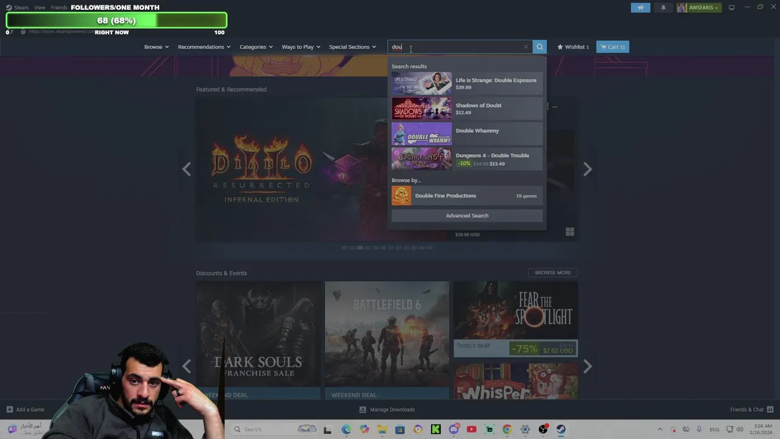Expand the Recommendations dropdown
The width and height of the screenshot is (780, 439).
pyautogui.click(x=204, y=47)
